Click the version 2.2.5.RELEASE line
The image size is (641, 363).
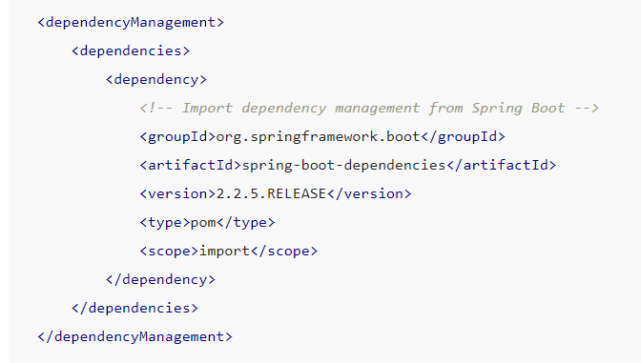tap(276, 194)
